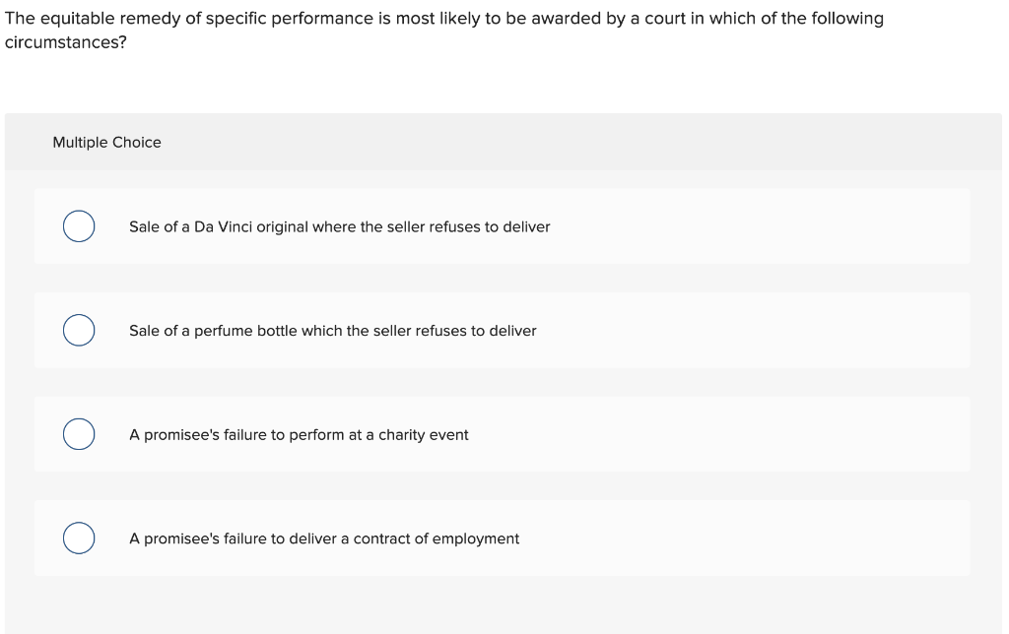Click the text 'A promisee's failure to perform at a charity event'
The image size is (1009, 634).
(x=299, y=434)
